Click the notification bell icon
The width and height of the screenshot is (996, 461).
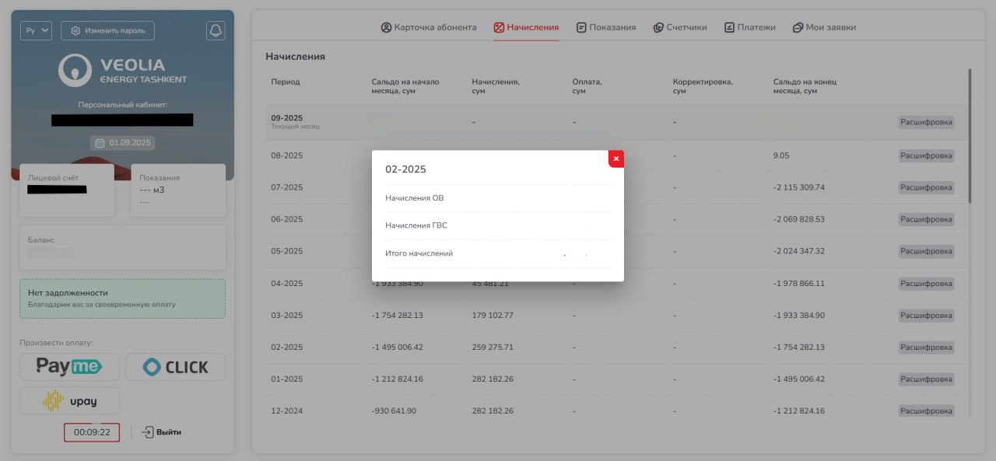click(x=216, y=30)
